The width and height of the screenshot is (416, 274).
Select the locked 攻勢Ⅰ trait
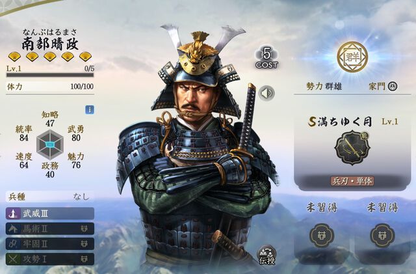[50, 259]
